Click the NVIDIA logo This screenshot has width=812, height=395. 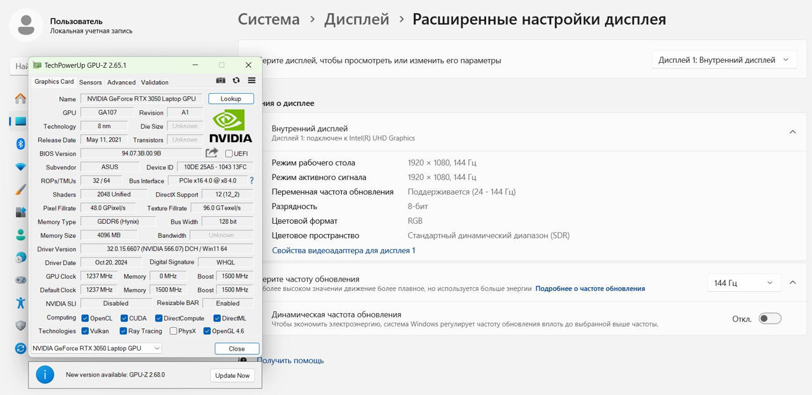(230, 126)
